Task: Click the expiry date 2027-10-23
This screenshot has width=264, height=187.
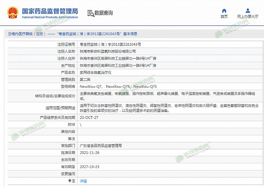Action: click(89, 167)
